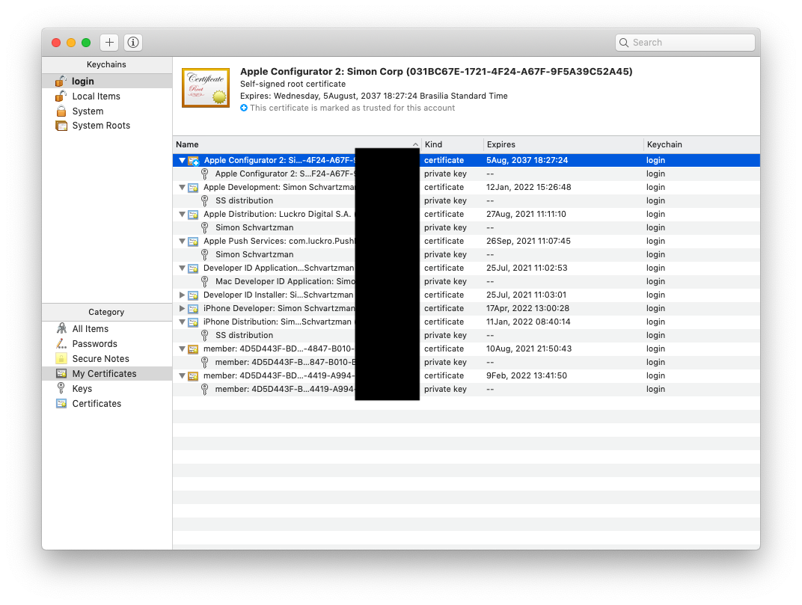This screenshot has height=605, width=802.
Task: Select the SS distribution private key under Apple Development
Action: coord(244,200)
